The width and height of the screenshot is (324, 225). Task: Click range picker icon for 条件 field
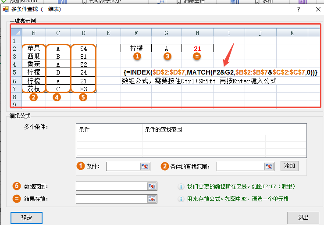click(x=145, y=166)
